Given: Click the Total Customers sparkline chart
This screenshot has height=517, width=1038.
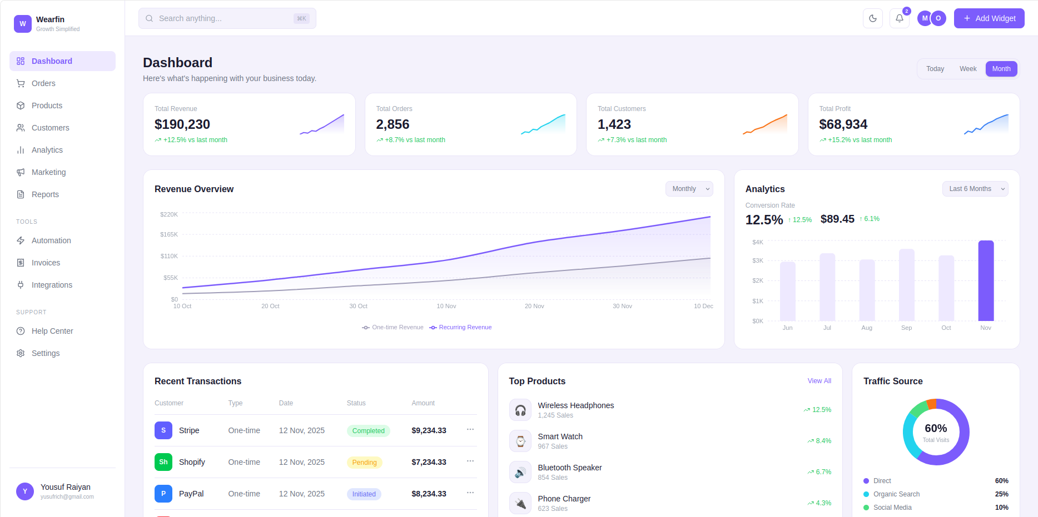Looking at the screenshot, I should (x=765, y=124).
